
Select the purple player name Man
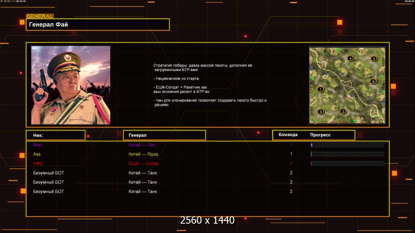tap(37, 145)
